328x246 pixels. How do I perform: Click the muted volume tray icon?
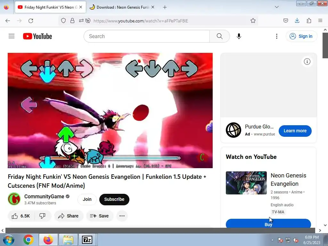(296, 240)
